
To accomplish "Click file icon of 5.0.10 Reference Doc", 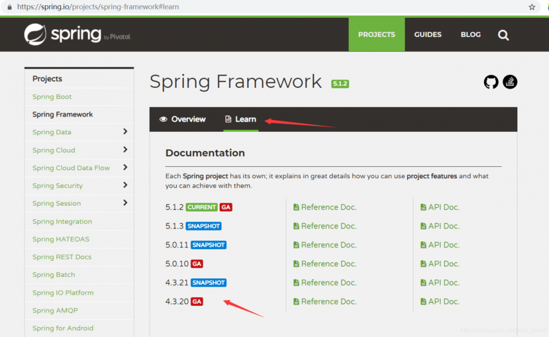I will click(296, 263).
